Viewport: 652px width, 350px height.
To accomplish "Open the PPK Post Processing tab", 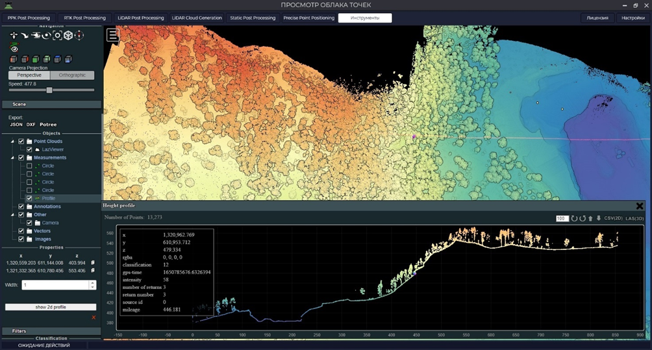I will click(x=29, y=18).
